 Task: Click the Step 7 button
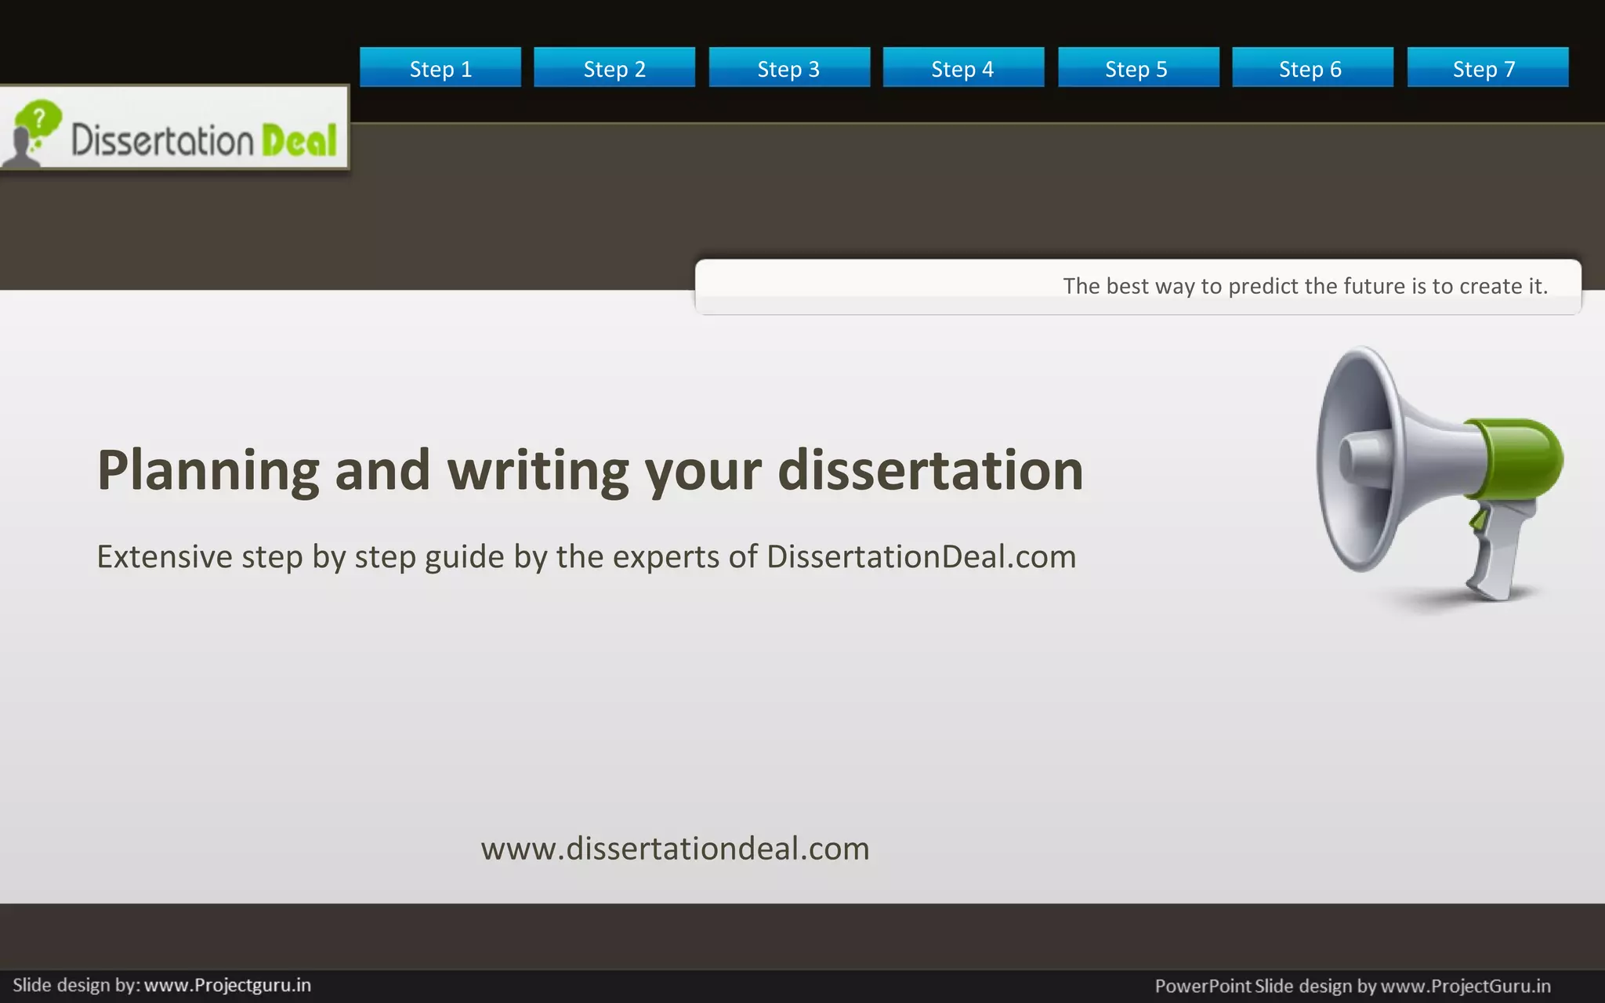coord(1486,68)
